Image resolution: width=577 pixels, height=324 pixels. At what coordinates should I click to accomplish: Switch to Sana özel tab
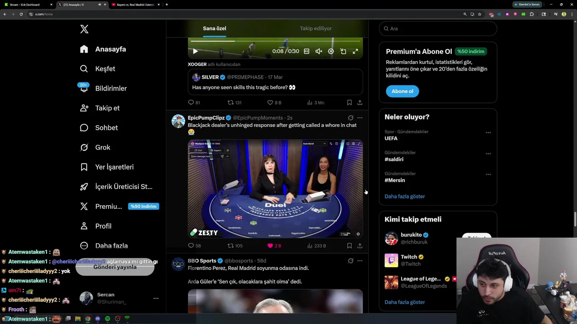coord(215,28)
